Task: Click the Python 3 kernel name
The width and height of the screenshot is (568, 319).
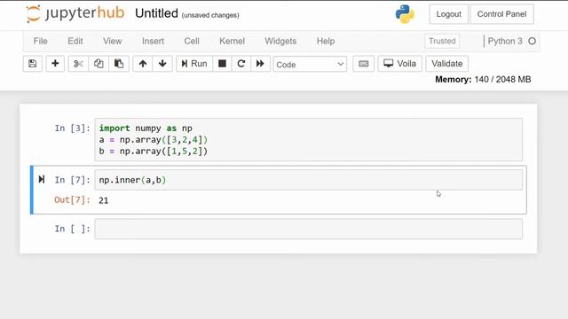Action: pyautogui.click(x=505, y=42)
